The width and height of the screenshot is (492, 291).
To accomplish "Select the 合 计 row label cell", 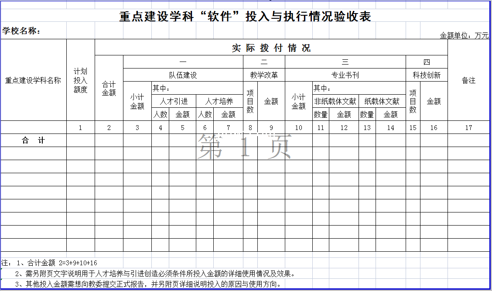I will click(33, 140).
